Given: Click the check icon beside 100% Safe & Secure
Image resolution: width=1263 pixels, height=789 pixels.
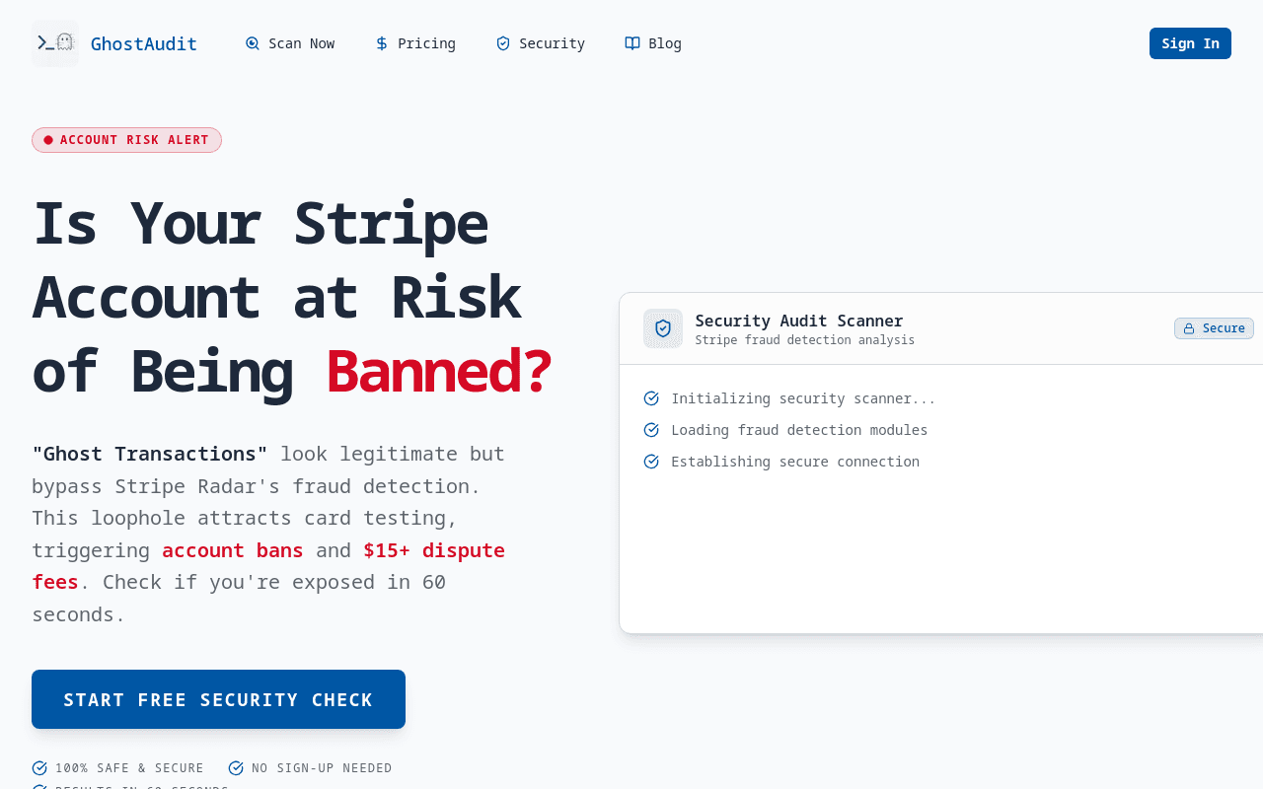Looking at the screenshot, I should (x=39, y=768).
